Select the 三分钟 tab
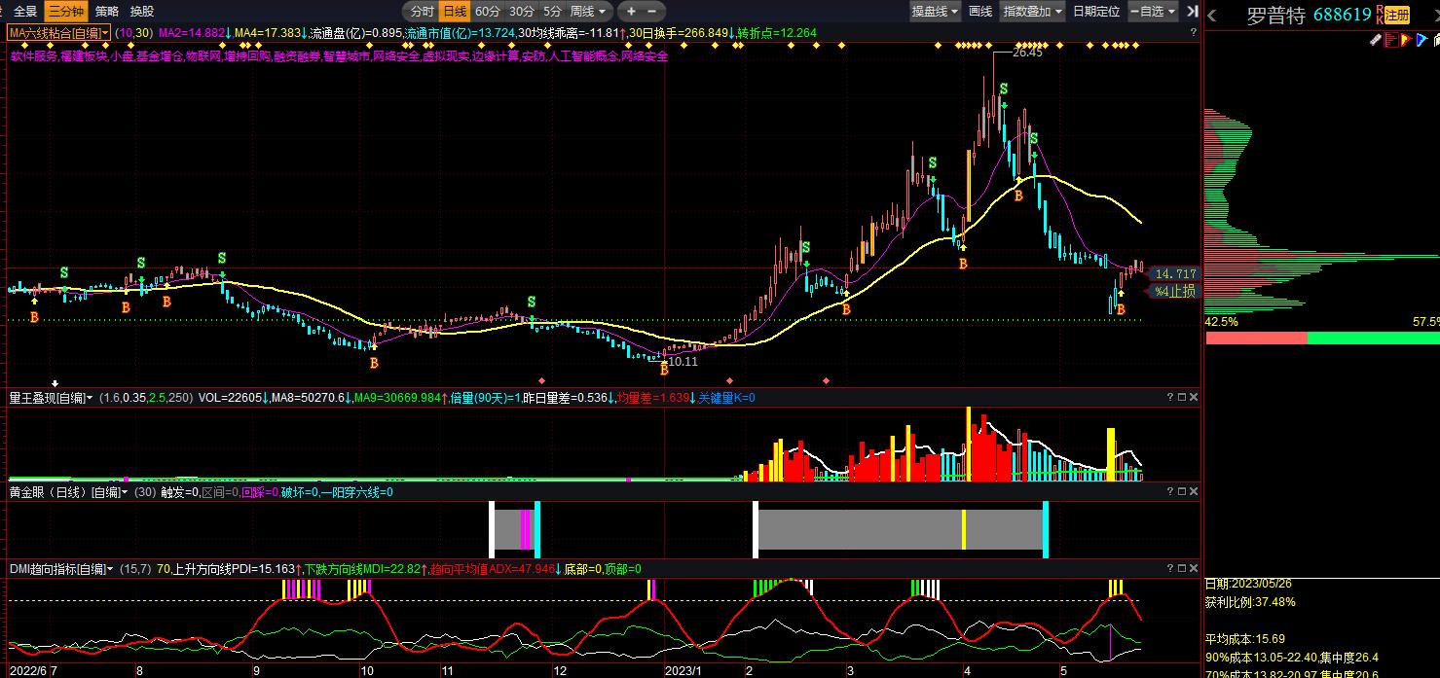The height and width of the screenshot is (678, 1440). (x=66, y=12)
